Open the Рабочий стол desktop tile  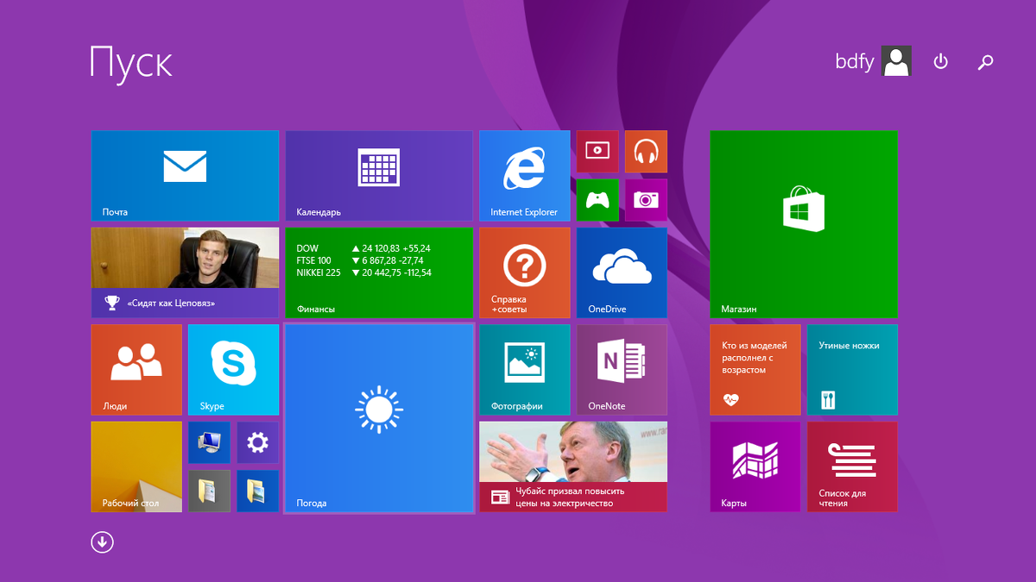(136, 466)
